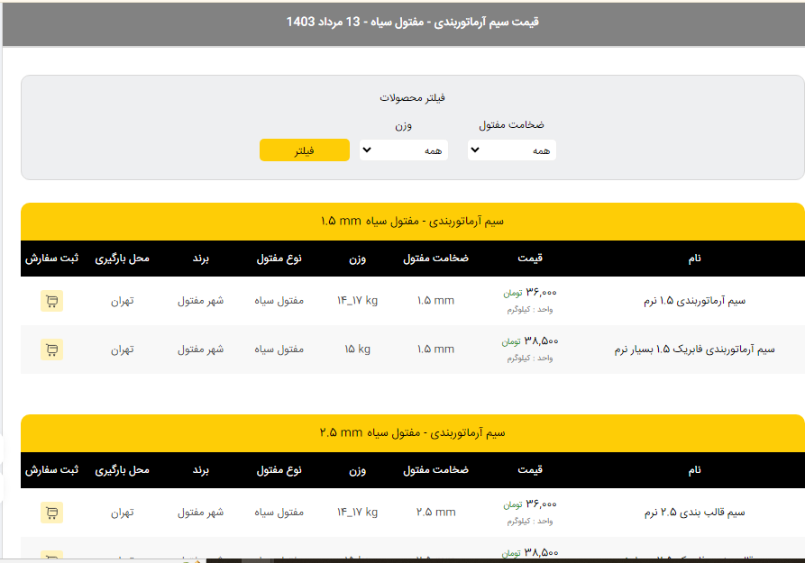Image resolution: width=805 pixels, height=563 pixels.
Task: Click the yellow 1.5 mm section header
Action: pos(412,222)
